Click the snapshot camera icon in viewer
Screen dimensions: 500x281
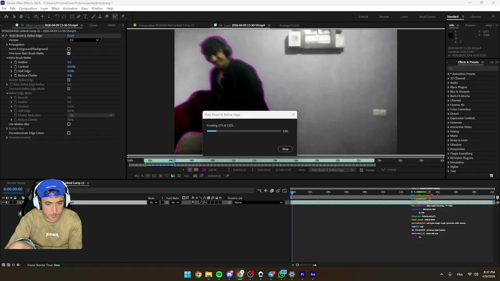pyautogui.click(x=195, y=176)
